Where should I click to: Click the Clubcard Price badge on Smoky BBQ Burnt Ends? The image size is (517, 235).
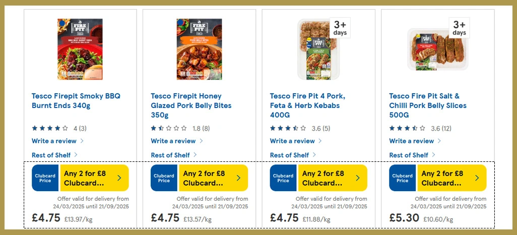45,178
